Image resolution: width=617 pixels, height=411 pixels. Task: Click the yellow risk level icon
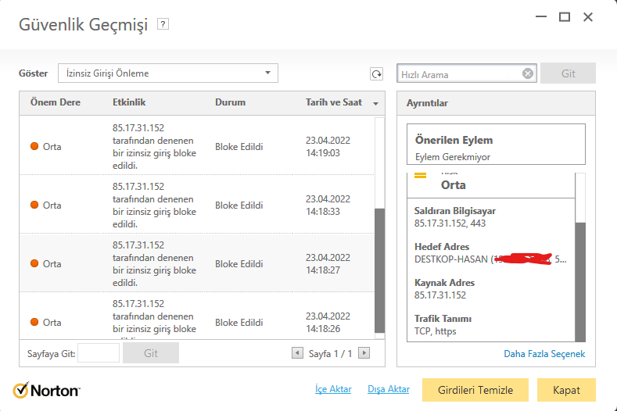[421, 177]
